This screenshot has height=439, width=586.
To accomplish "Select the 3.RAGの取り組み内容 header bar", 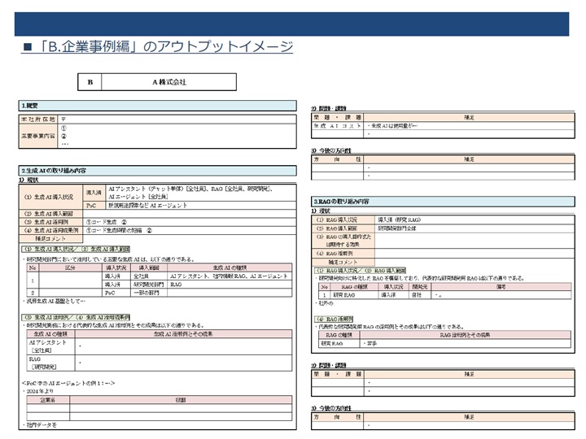I will (443, 202).
